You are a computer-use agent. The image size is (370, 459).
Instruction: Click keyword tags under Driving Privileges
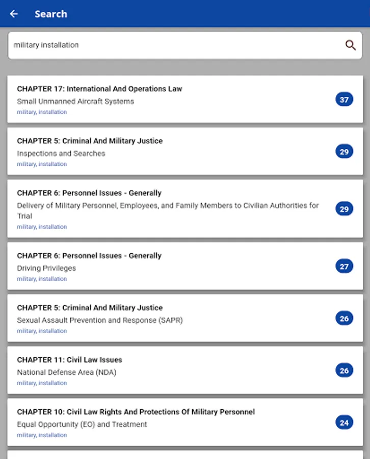42,279
